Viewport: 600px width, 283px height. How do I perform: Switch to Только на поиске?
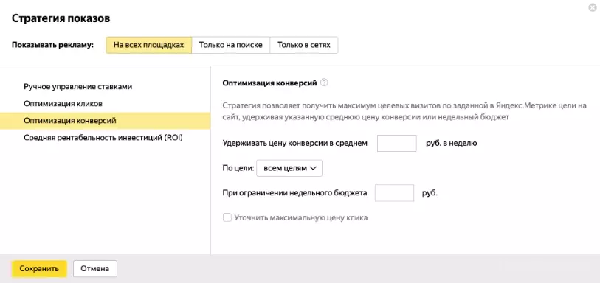point(231,45)
